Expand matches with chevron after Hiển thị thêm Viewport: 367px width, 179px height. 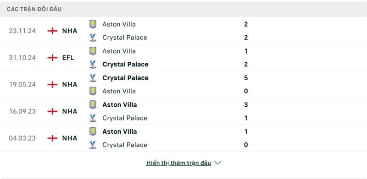tap(217, 163)
